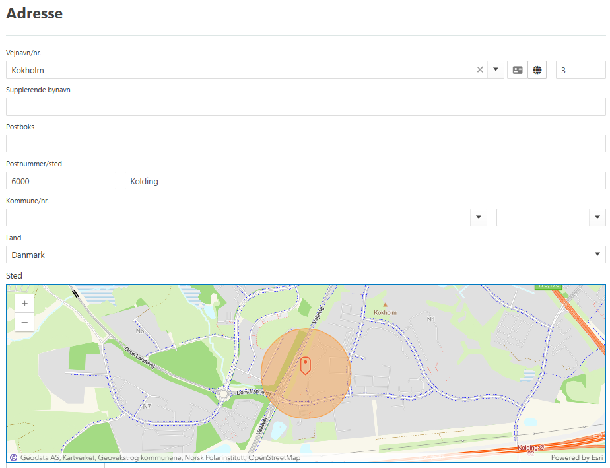Focus the Supplerende bynavn field
Viewport: 610px width, 468px height.
pyautogui.click(x=306, y=106)
